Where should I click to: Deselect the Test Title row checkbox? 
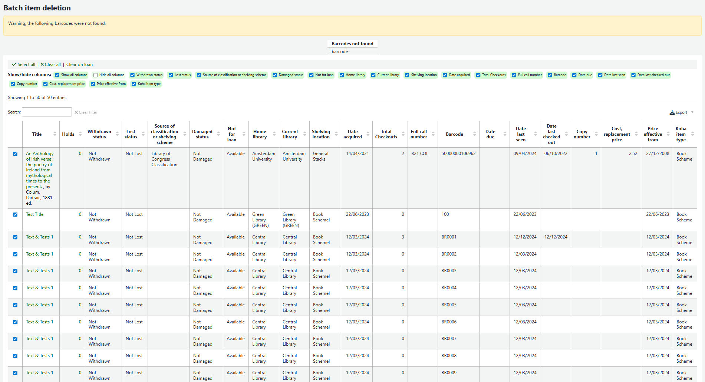[15, 215]
